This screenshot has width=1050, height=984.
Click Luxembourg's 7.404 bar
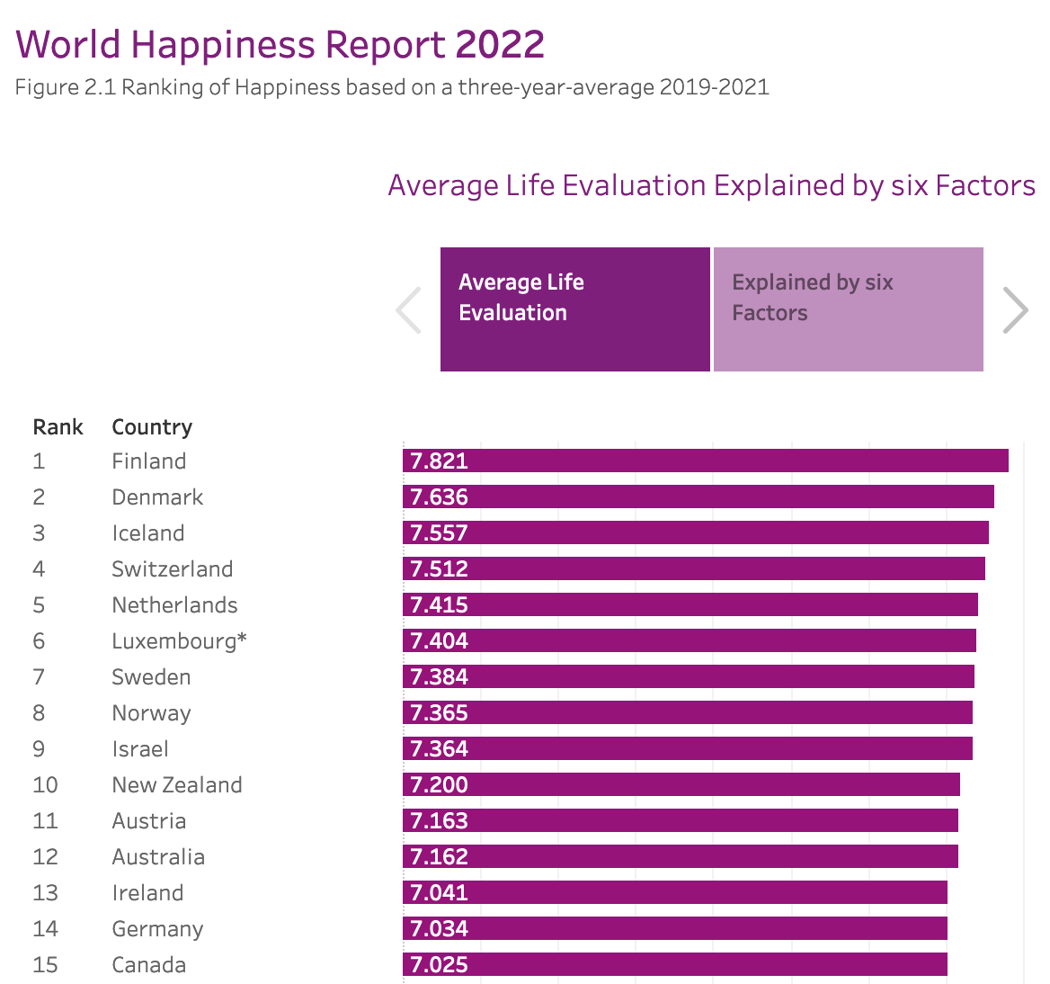coord(690,641)
